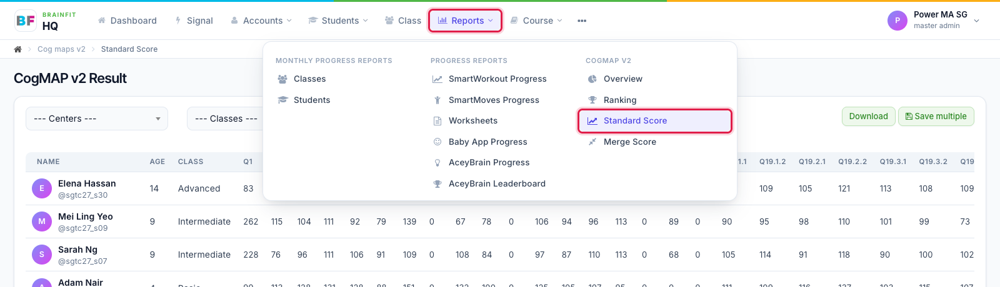Open the Centers dropdown filter

click(x=97, y=119)
